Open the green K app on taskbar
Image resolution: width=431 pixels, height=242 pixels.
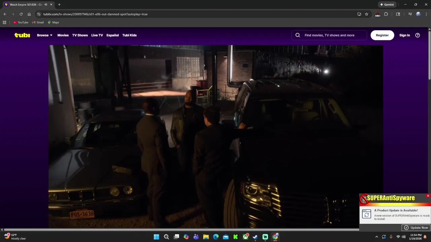point(236,237)
